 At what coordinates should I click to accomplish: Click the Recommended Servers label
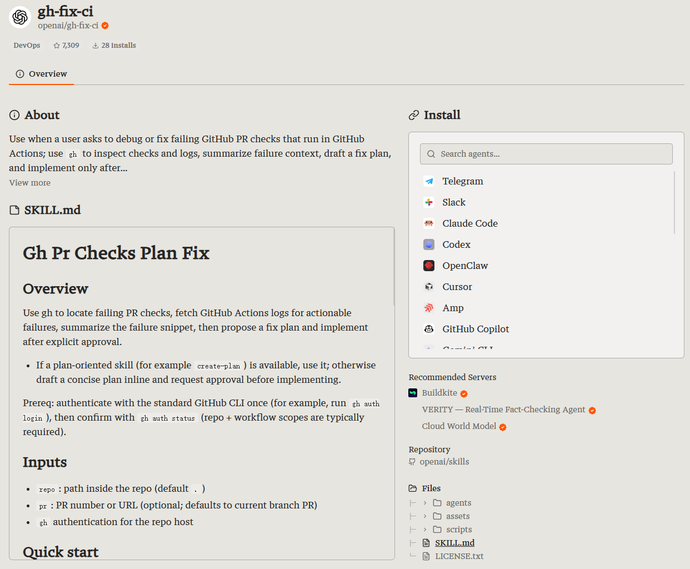(x=452, y=377)
